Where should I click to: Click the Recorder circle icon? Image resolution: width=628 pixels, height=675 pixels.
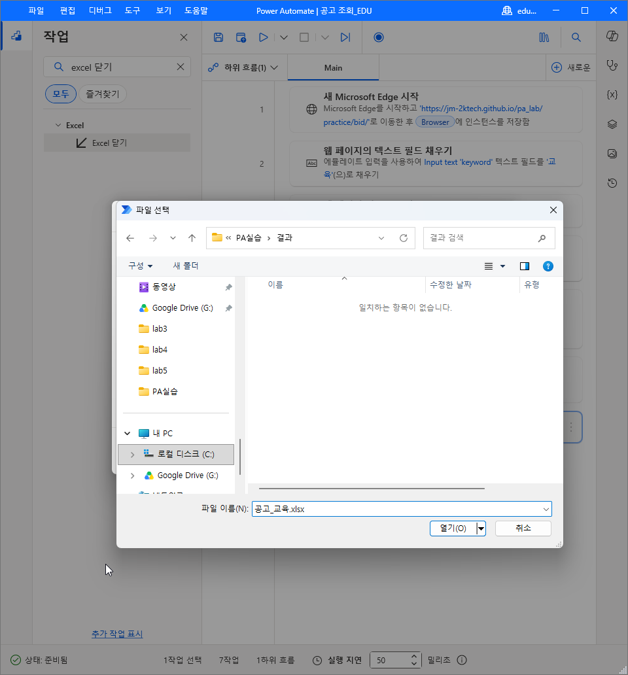click(378, 37)
